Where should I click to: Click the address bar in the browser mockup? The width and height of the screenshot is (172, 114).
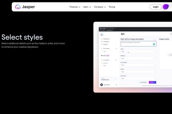coord(138,30)
